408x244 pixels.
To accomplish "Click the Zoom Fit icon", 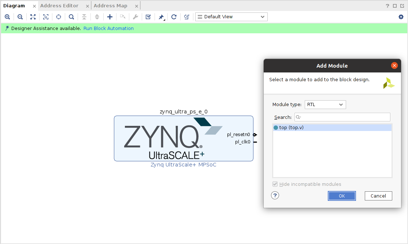I will (x=33, y=17).
